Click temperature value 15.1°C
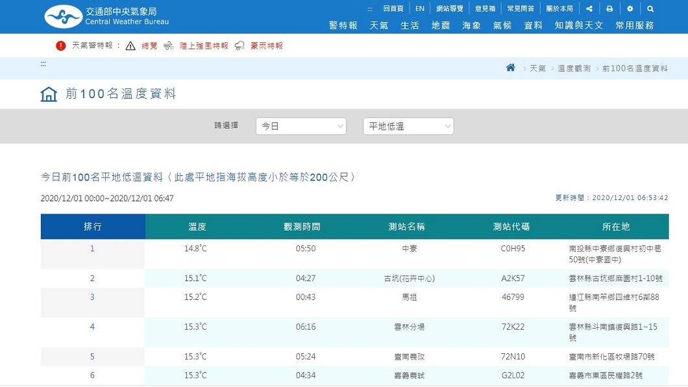Viewport: 688px width, 387px height. pyautogui.click(x=195, y=279)
